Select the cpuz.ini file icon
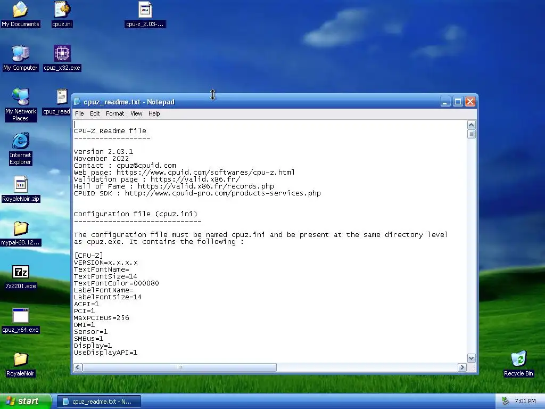This screenshot has height=409, width=545. [62, 14]
